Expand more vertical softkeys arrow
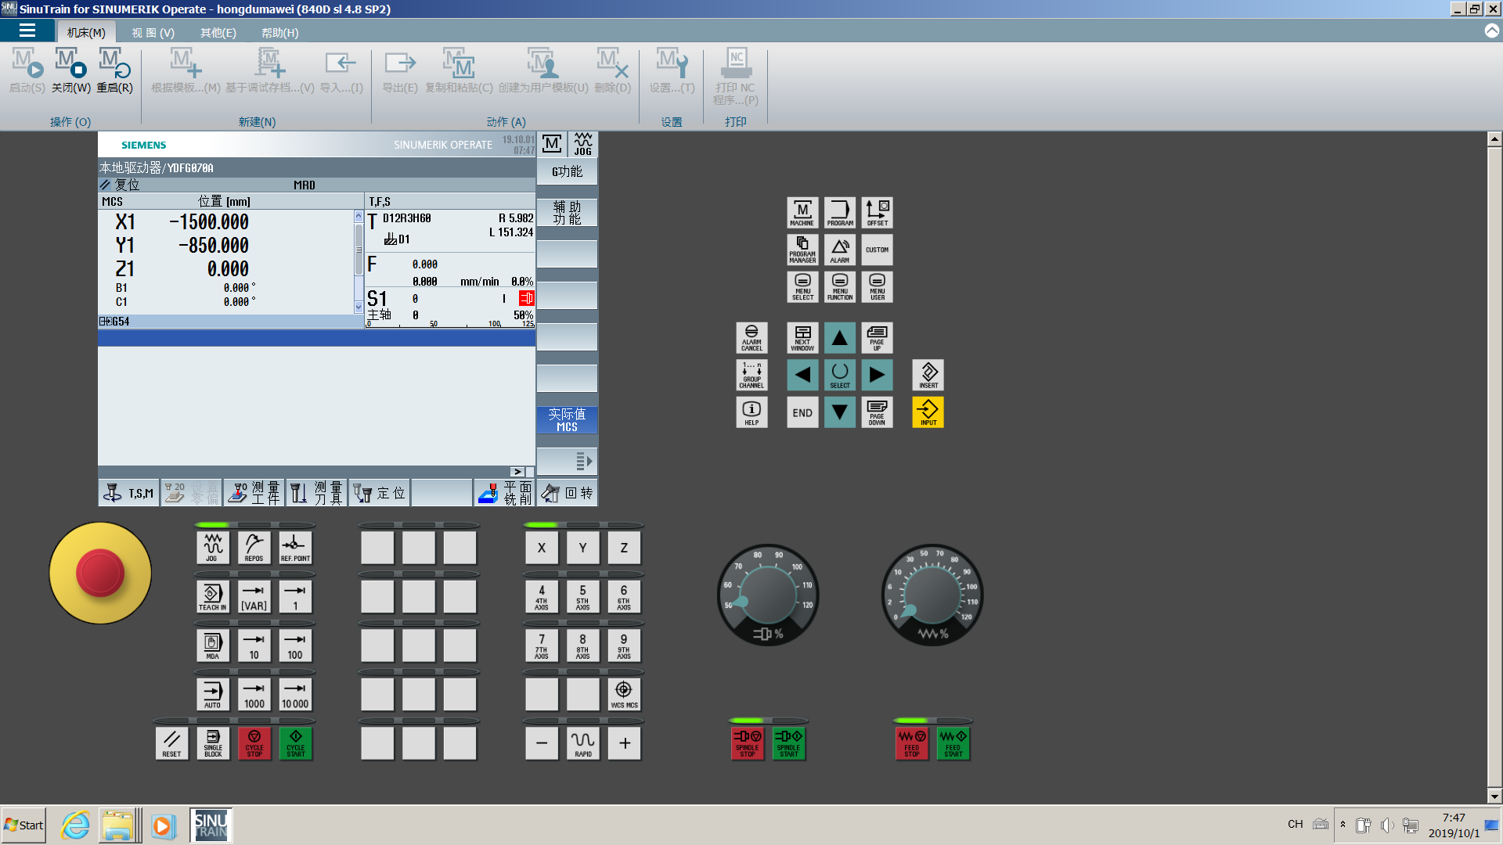1503x845 pixels. tap(583, 461)
